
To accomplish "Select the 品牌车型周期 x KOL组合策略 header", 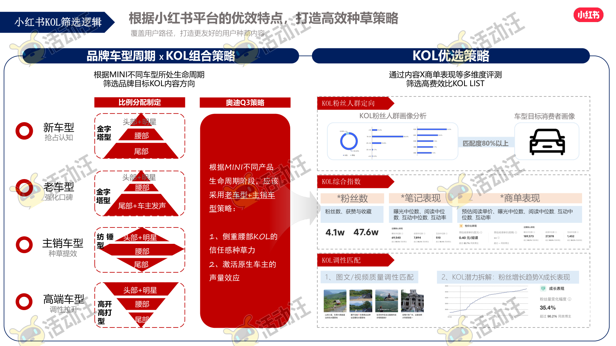I will point(160,56).
